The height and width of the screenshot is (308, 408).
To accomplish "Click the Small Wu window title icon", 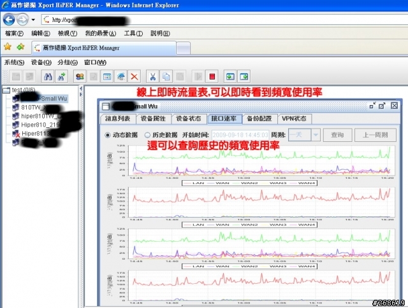I will point(106,106).
